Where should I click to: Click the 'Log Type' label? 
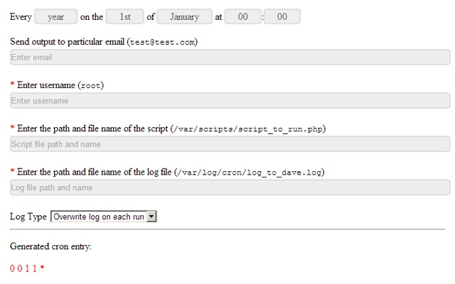coord(28,217)
